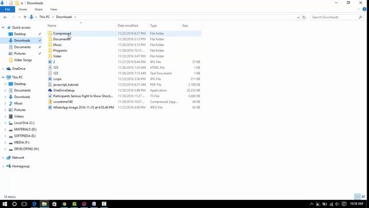The image size is (369, 208).
Task: Open the File ribbon tab
Action: point(7,9)
